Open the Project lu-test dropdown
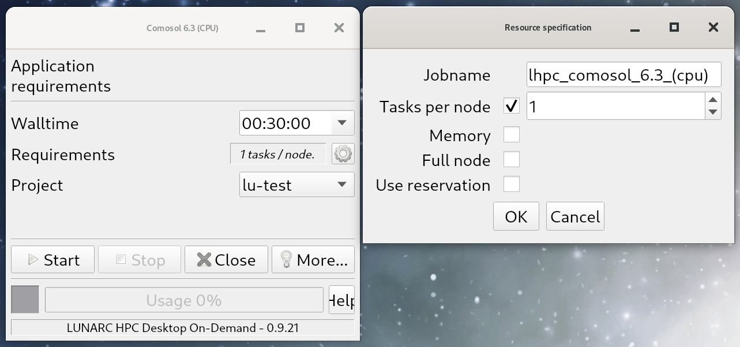 297,185
